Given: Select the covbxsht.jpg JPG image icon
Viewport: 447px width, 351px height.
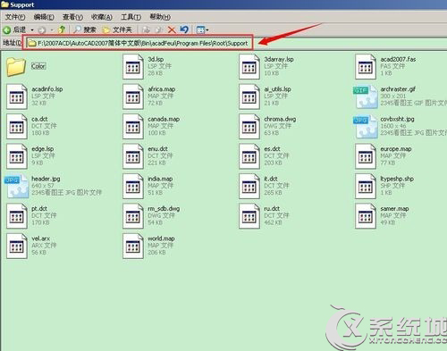Looking at the screenshot, I should point(366,127).
